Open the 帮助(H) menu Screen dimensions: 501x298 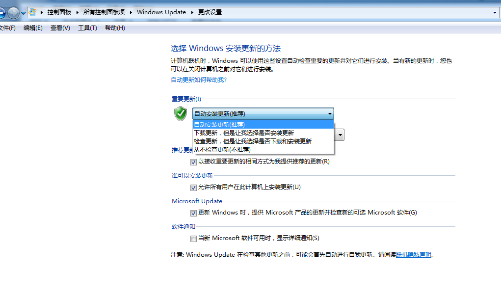[115, 28]
